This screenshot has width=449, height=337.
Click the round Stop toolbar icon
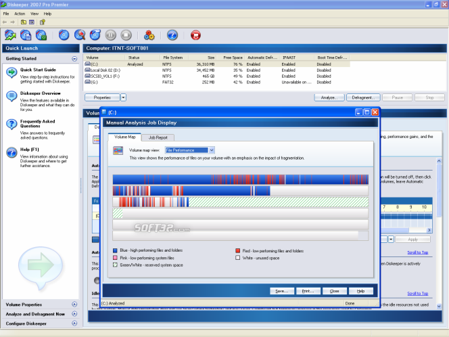click(x=126, y=35)
